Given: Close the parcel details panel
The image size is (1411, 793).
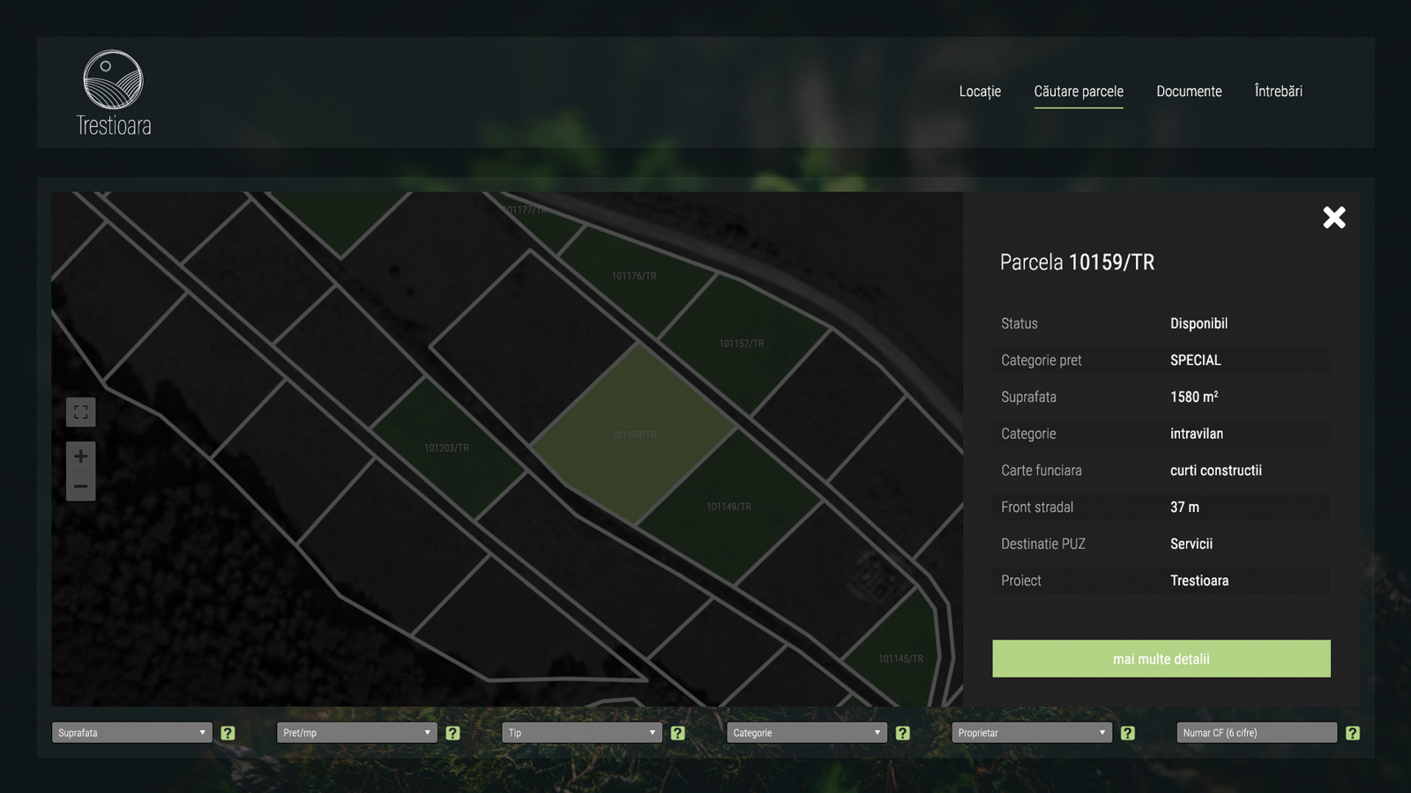Looking at the screenshot, I should [x=1333, y=218].
